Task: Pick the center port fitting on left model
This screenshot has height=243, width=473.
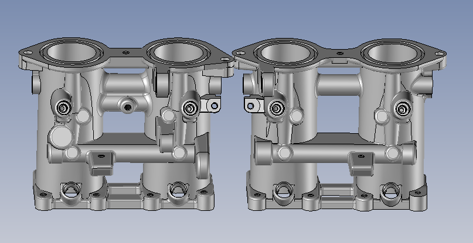Action: coord(127,106)
